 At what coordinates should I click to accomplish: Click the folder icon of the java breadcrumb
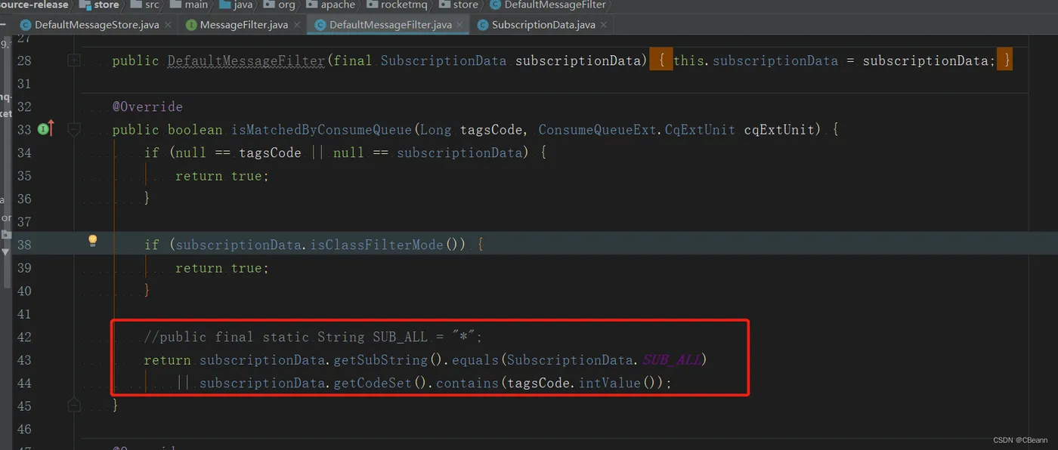(x=224, y=5)
